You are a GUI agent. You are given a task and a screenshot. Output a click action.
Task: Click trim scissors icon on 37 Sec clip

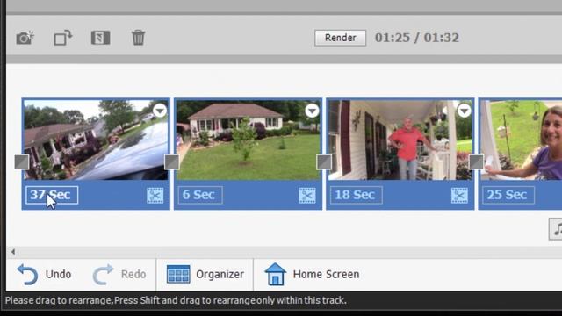tap(155, 195)
